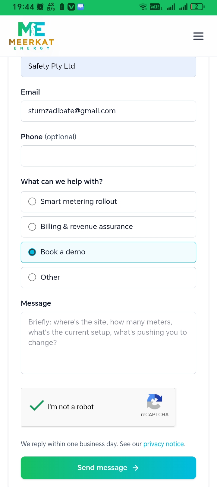
Task: Toggle the I'm not a robot checkbox
Action: pos(37,406)
